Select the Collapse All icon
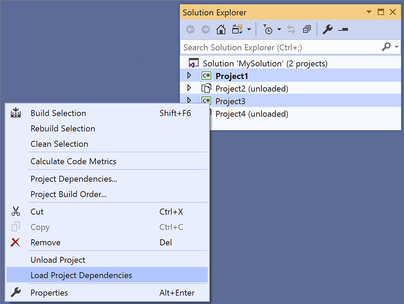404x304 pixels. click(306, 29)
